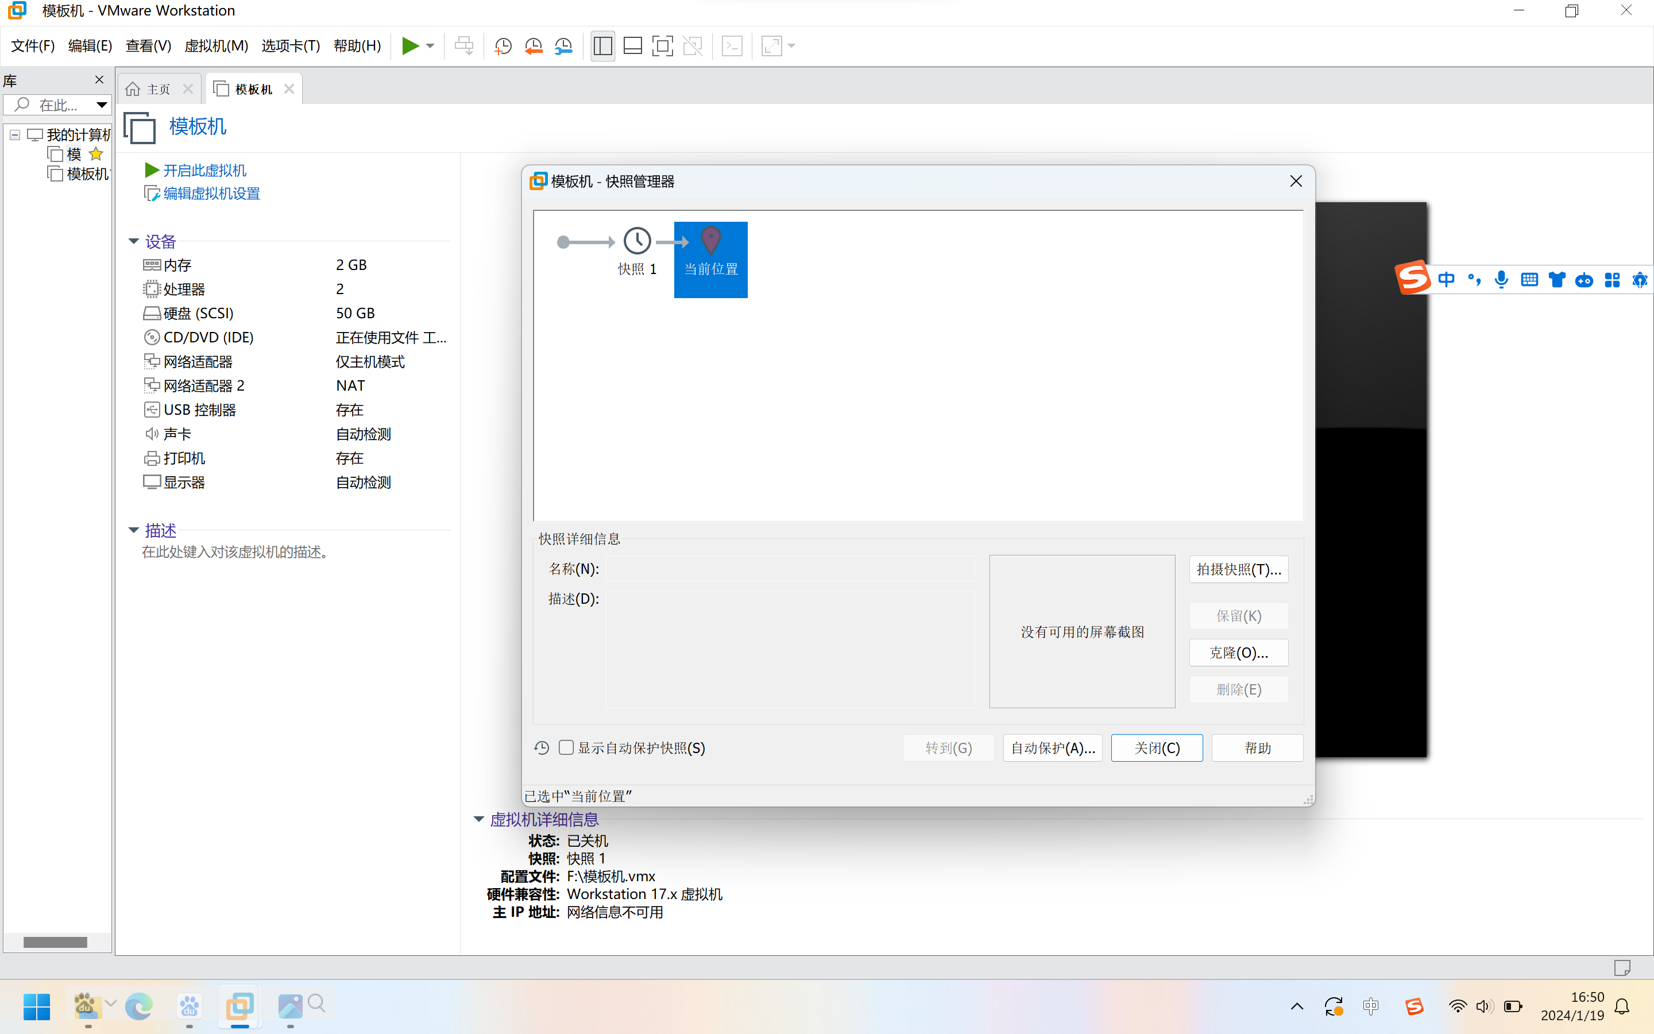The image size is (1654, 1034).
Task: Select 模板机 VM in library tree
Action: tap(78, 173)
